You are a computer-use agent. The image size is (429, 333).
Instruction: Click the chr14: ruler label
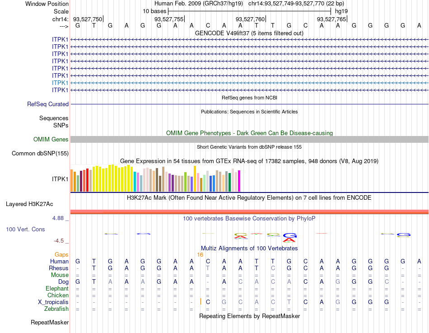point(60,19)
